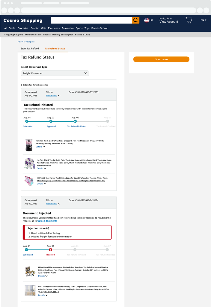
Task: Click the grey Tax Refund Credited marker
Action: [x=108, y=121]
